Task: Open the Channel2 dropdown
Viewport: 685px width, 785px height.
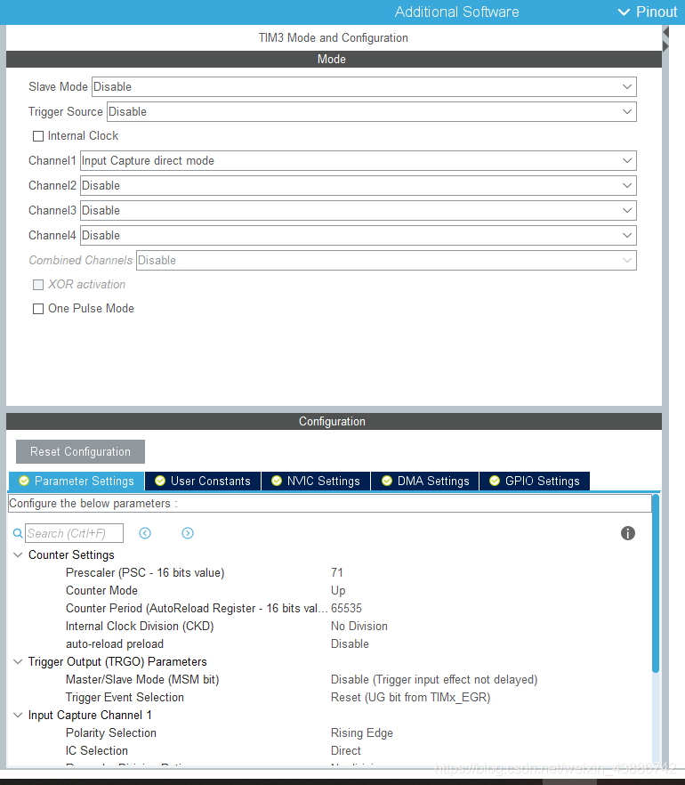Action: coord(359,186)
